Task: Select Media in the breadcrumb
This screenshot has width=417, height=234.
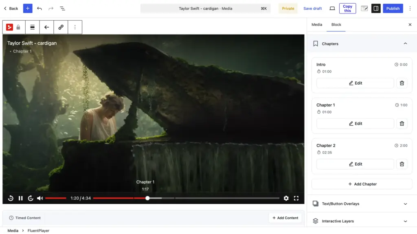Action: tap(13, 231)
